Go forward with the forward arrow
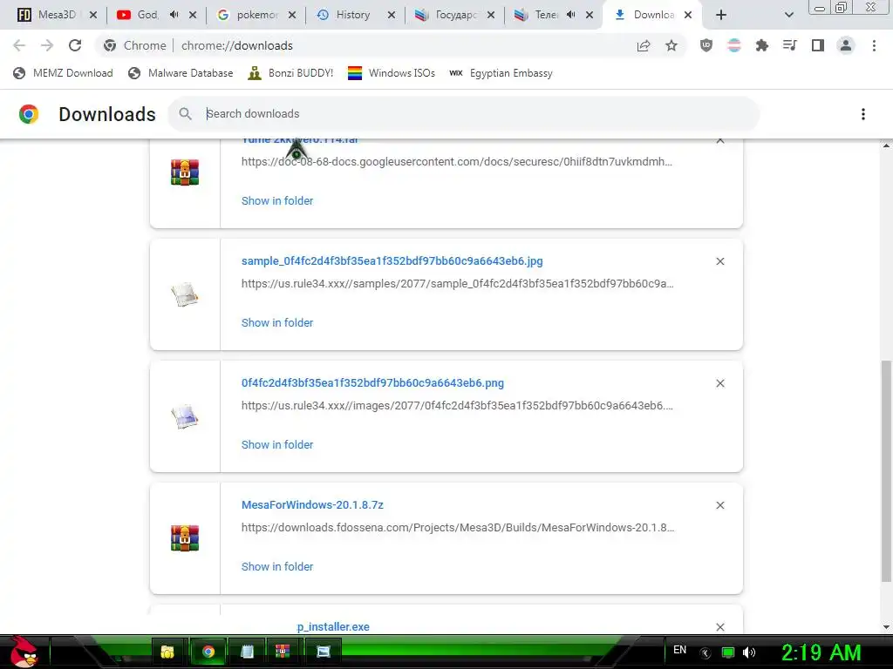This screenshot has width=893, height=669. point(47,45)
